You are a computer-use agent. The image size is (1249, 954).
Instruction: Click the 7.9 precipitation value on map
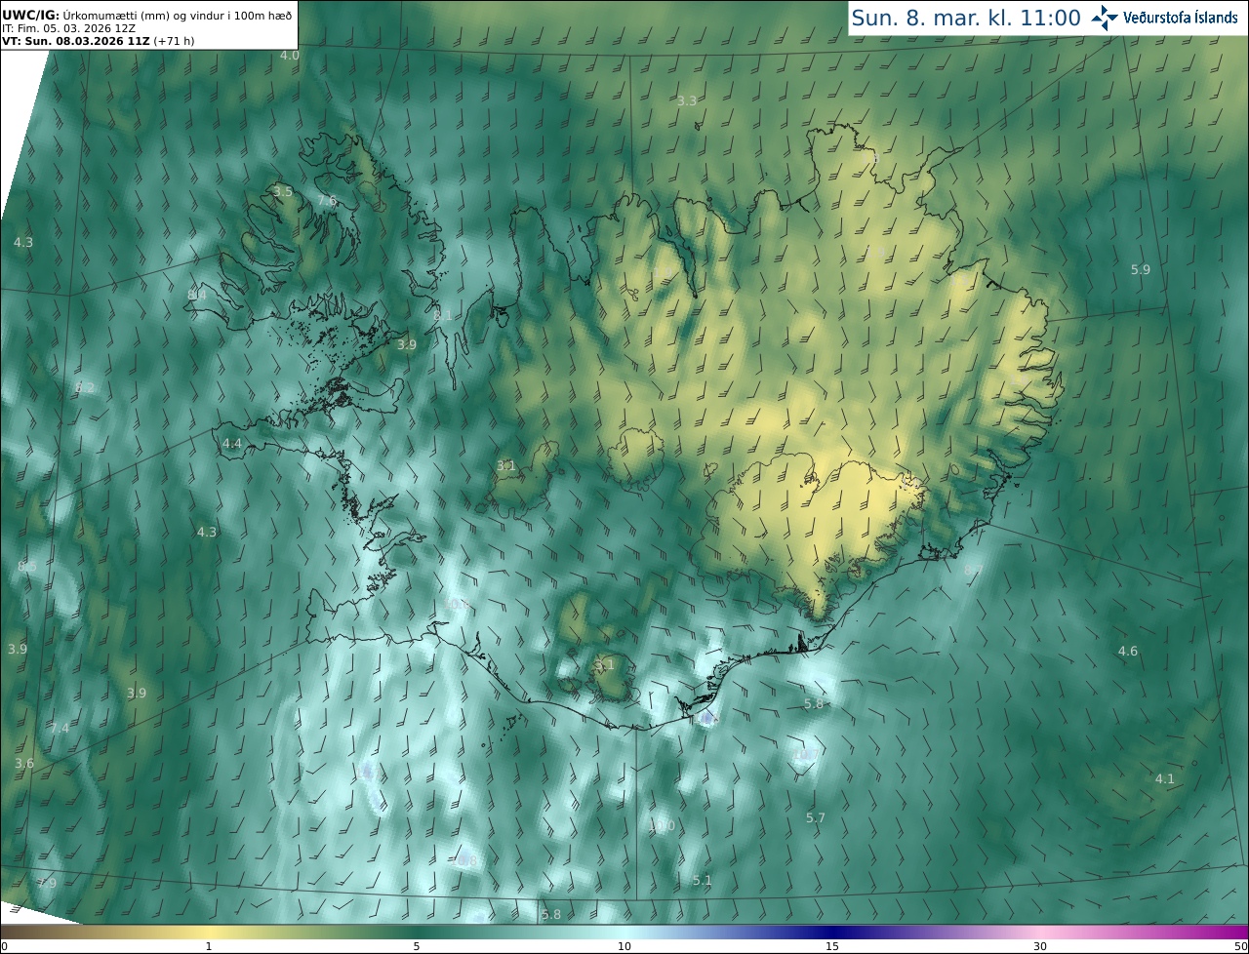(47, 883)
